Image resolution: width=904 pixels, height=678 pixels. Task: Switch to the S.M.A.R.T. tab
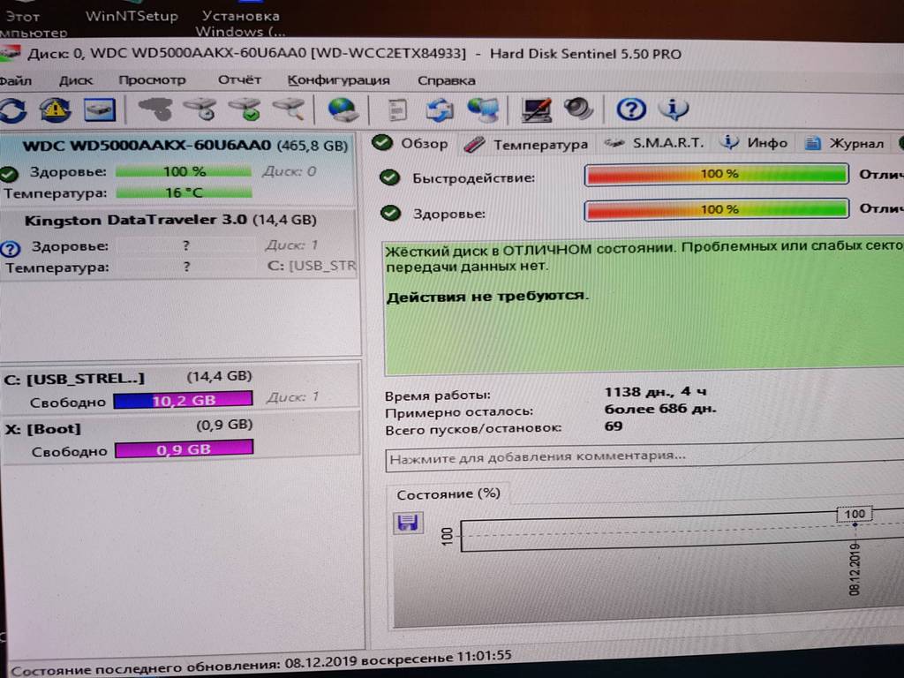tap(654, 143)
